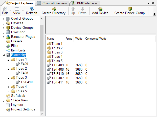This screenshot has height=117, width=157.
Task: Select the Truss 3 folder in list
Action: pos(57,52)
